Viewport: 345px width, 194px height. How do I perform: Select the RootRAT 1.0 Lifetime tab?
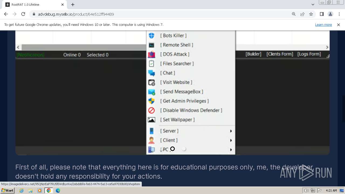(x=35, y=5)
